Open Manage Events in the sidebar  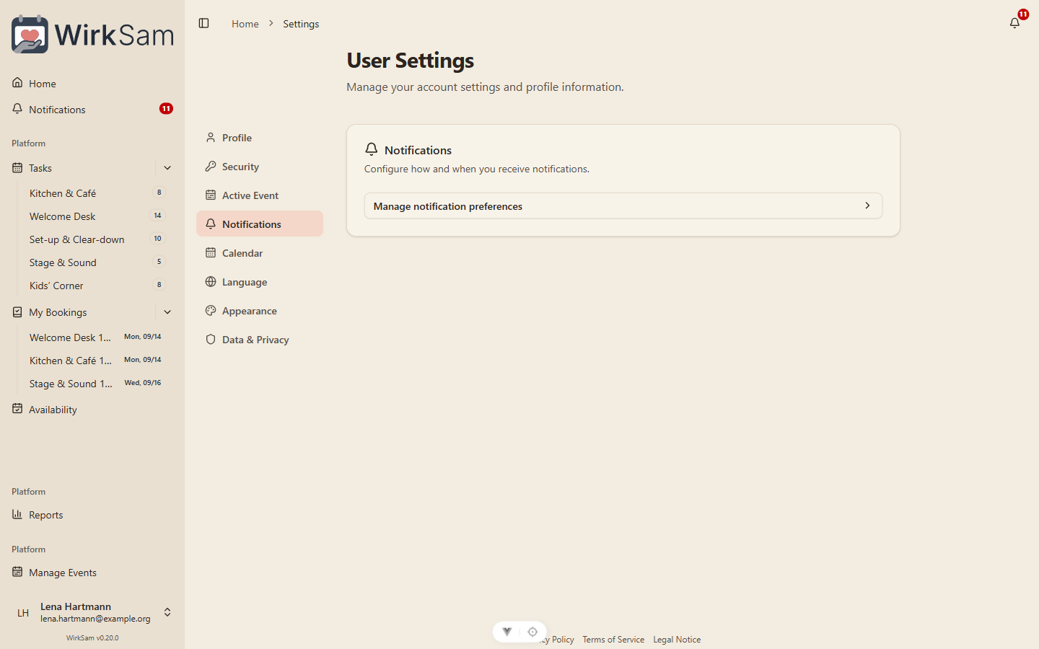point(92,572)
